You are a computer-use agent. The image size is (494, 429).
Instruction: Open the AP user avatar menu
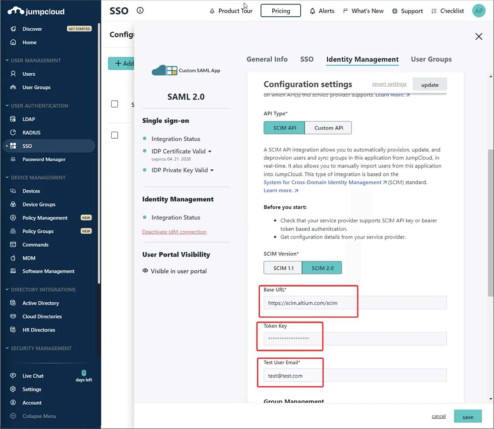point(479,11)
